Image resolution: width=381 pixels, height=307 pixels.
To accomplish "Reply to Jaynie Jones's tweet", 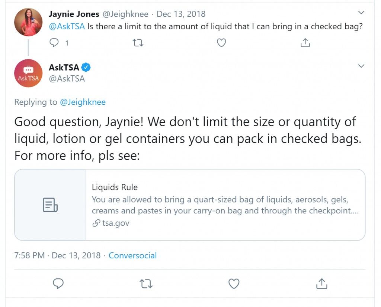I will (x=54, y=43).
